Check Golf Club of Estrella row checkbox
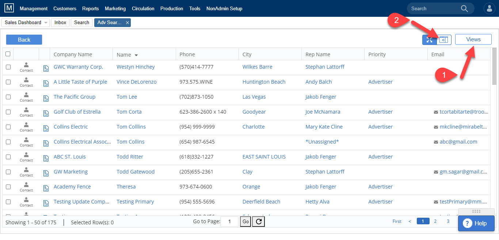Screen dimensions: 499x240 [8, 112]
